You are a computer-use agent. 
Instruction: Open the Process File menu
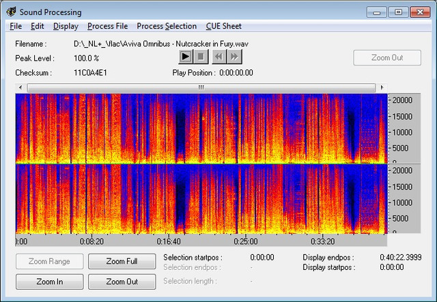(x=108, y=26)
